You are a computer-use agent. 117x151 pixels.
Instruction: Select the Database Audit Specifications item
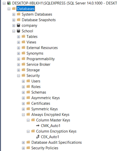pyautogui.click(x=57, y=142)
